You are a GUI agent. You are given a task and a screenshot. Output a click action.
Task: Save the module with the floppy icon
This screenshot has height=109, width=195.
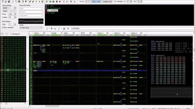pos(9,2)
